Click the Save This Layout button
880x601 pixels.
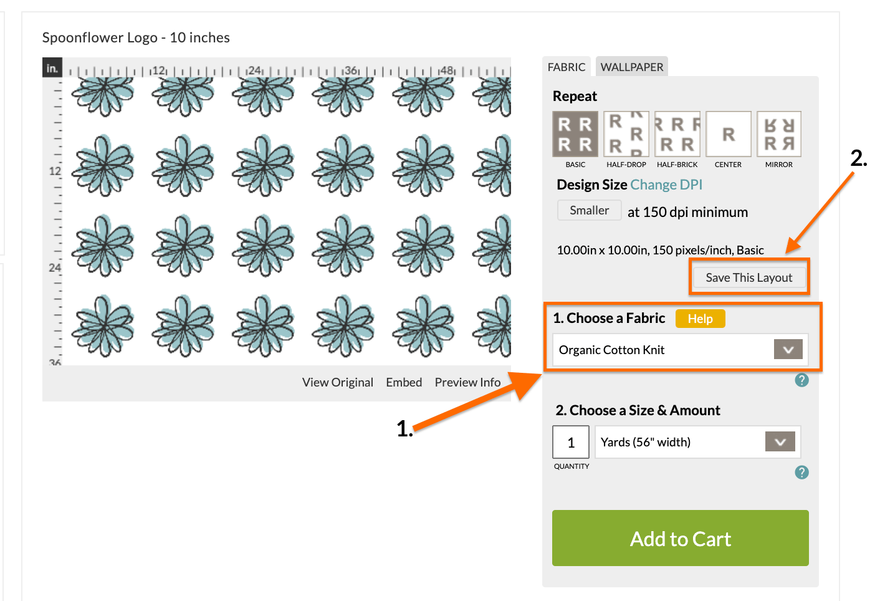(x=748, y=277)
